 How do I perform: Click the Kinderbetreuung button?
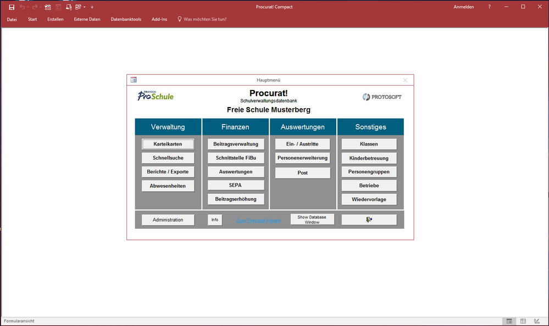pyautogui.click(x=369, y=158)
